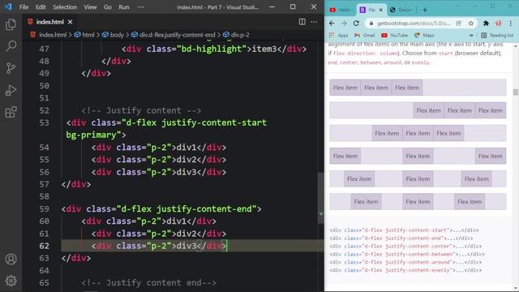
Task: Click the share icon in address bar
Action: pos(459,24)
